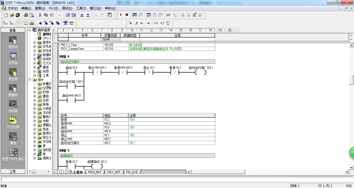Screen dimensions: 354x188
Task: Click the editor vertical scrollbar thumb
Action: 351,80
